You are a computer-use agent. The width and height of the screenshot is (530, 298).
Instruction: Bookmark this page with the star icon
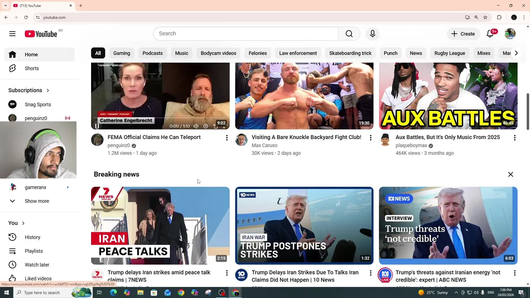[x=485, y=17]
